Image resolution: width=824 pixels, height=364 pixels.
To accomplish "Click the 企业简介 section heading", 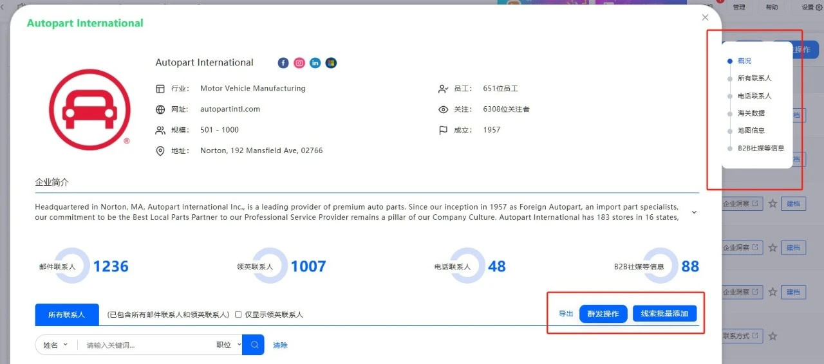I will 51,183.
